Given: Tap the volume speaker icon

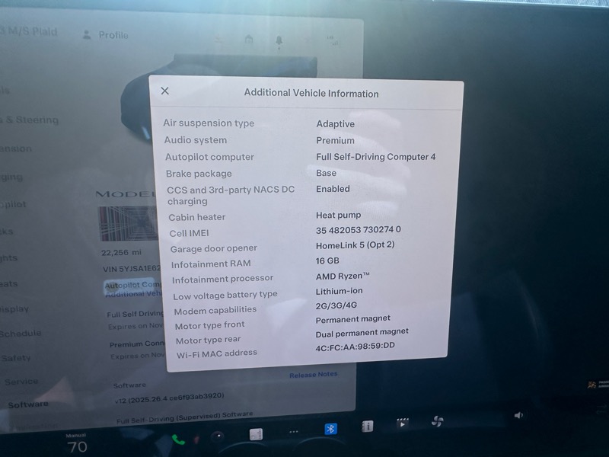Looking at the screenshot, I should click(x=518, y=415).
